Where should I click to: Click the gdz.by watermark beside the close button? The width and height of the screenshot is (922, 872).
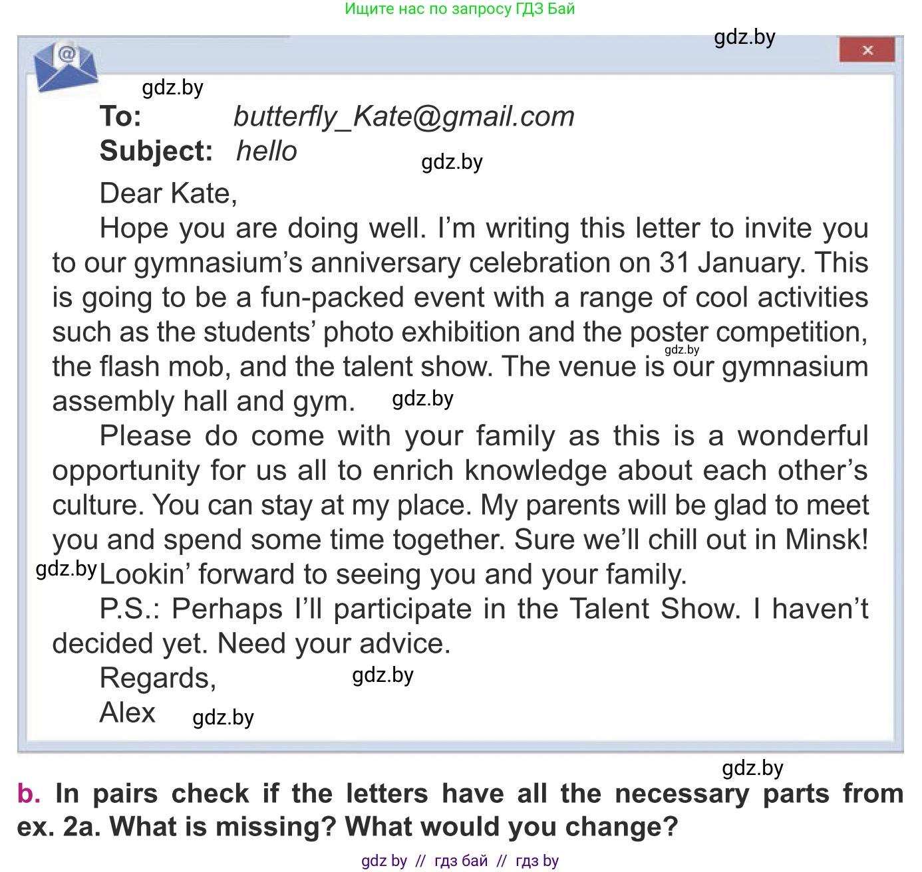(744, 37)
